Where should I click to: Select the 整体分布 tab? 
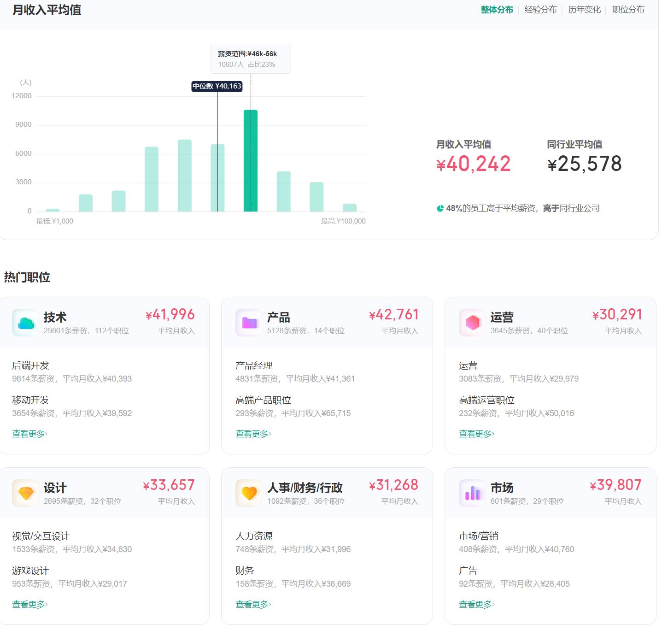click(x=496, y=9)
